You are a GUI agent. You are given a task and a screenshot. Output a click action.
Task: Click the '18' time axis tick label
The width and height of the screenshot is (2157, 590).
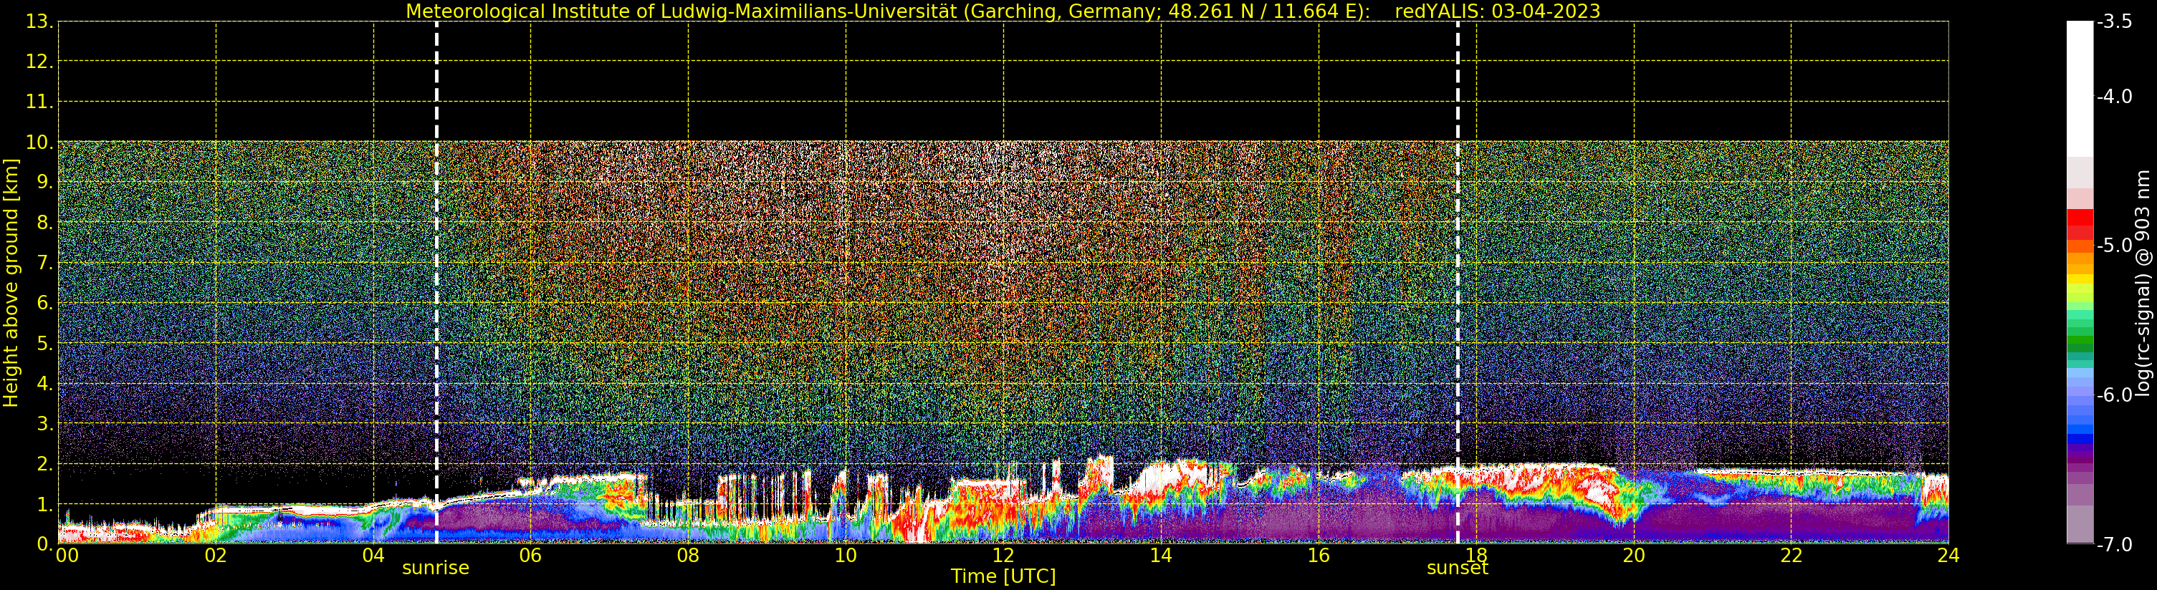tap(1476, 555)
